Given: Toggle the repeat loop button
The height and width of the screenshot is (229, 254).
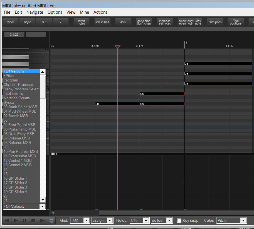Looking at the screenshot, I should click(51, 221).
